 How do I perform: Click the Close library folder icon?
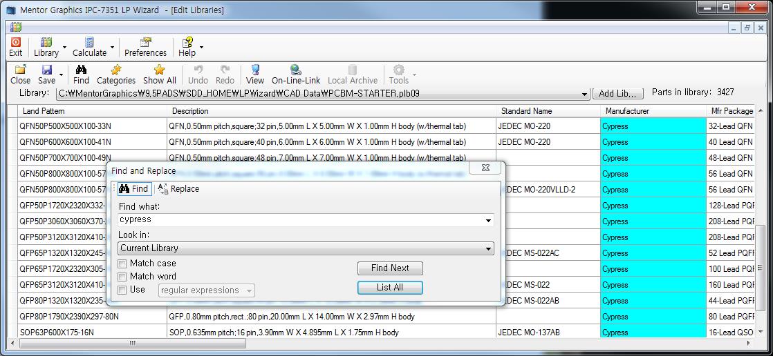coord(20,70)
